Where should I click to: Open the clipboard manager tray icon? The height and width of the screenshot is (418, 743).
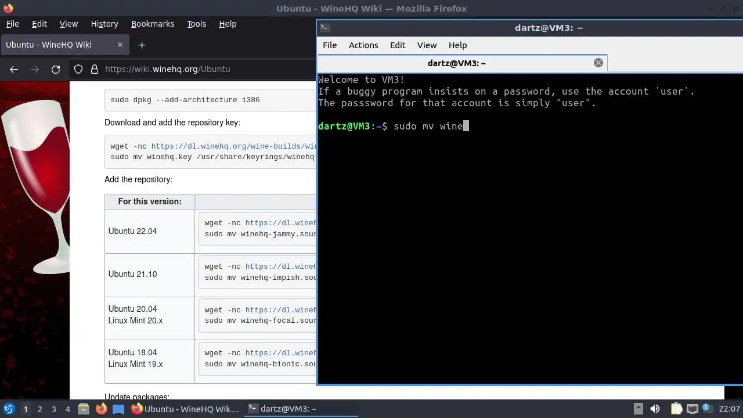click(x=676, y=409)
